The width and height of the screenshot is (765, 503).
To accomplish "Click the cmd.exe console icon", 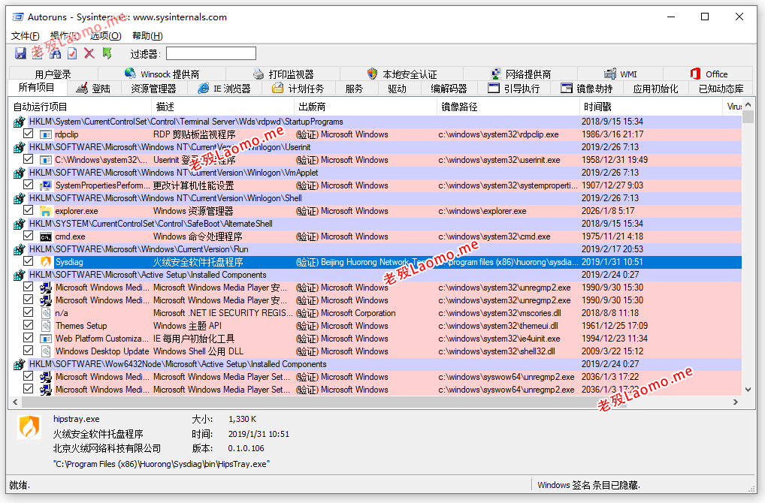I will tap(45, 236).
